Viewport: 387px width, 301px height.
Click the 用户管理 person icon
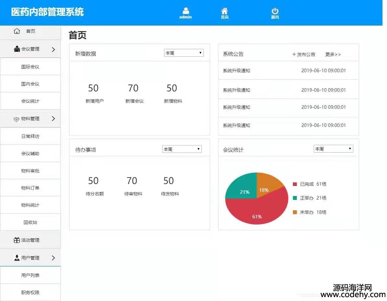pyautogui.click(x=17, y=258)
